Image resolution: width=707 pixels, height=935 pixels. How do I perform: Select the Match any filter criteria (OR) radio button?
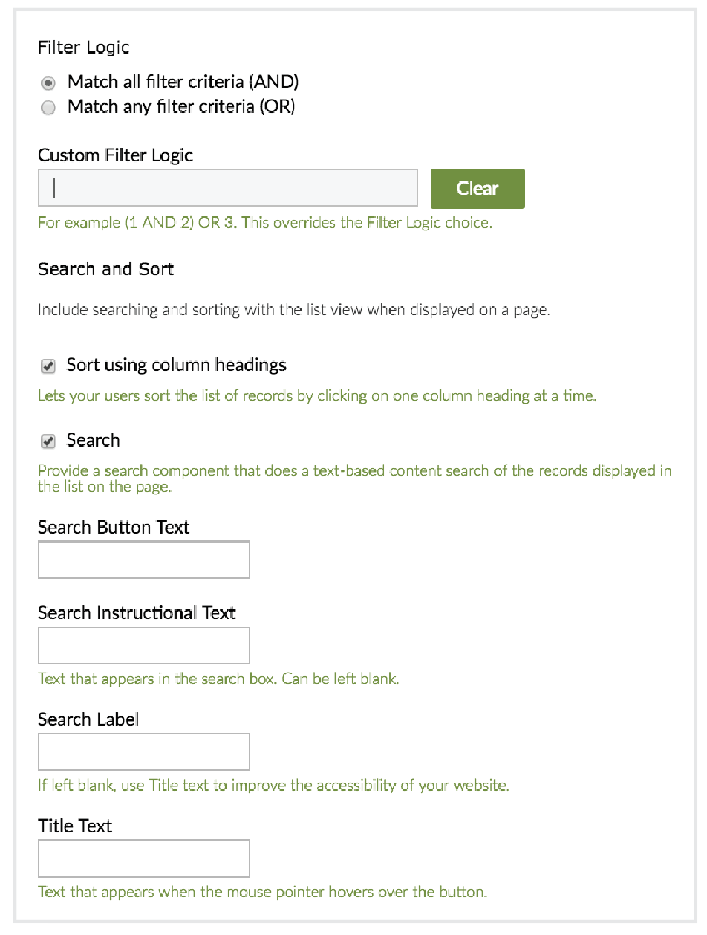(48, 108)
